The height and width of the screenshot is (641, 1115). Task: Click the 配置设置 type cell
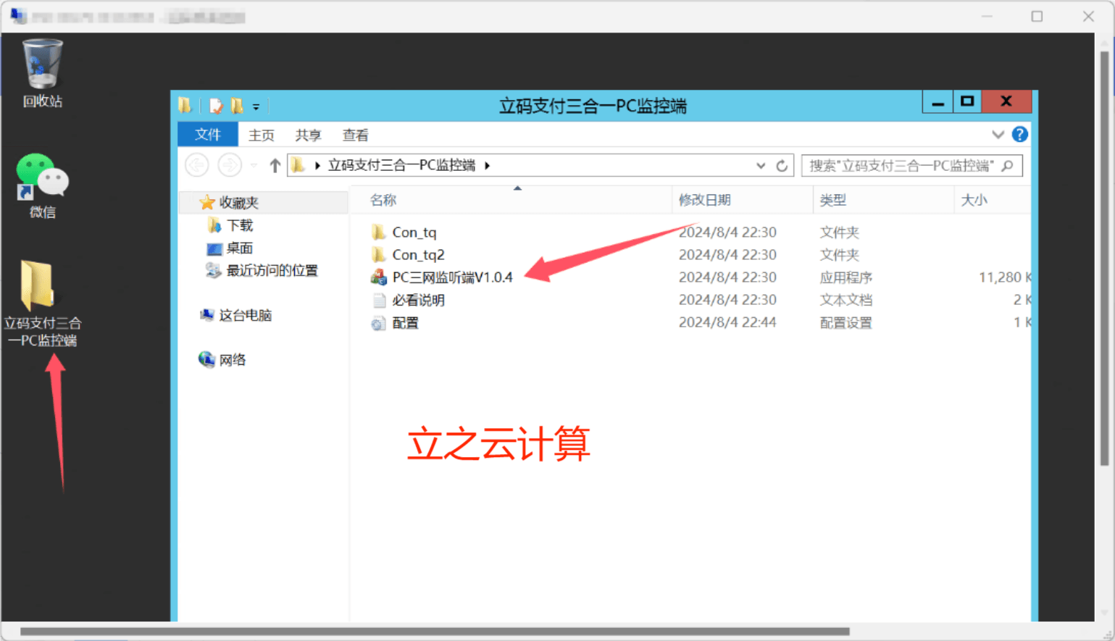pyautogui.click(x=845, y=323)
